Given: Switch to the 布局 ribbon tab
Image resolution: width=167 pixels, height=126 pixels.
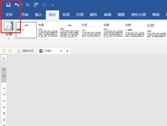Looking at the screenshot, I should pyautogui.click(x=66, y=15).
